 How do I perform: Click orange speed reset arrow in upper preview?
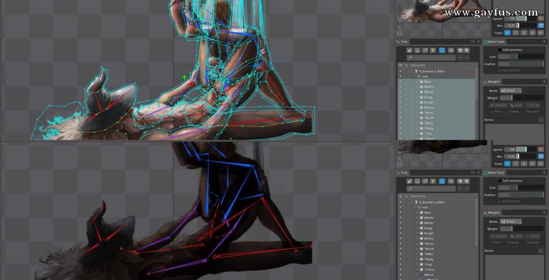point(541,19)
